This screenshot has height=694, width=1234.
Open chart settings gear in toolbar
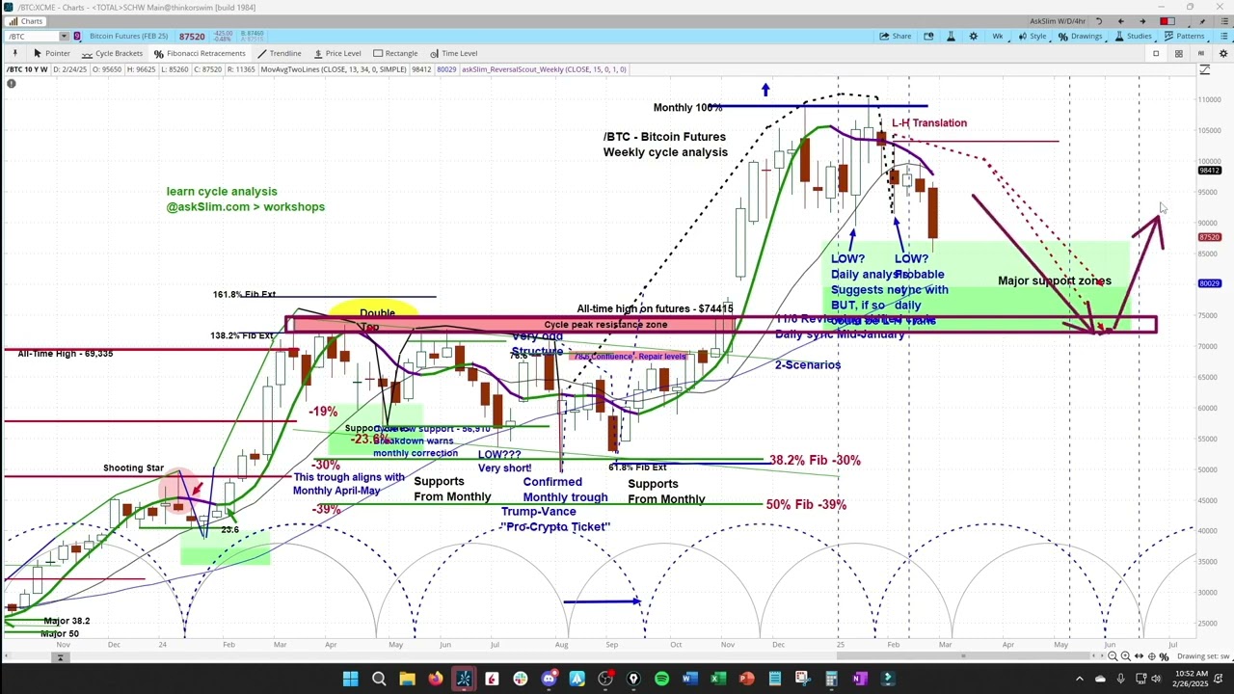[x=973, y=37]
